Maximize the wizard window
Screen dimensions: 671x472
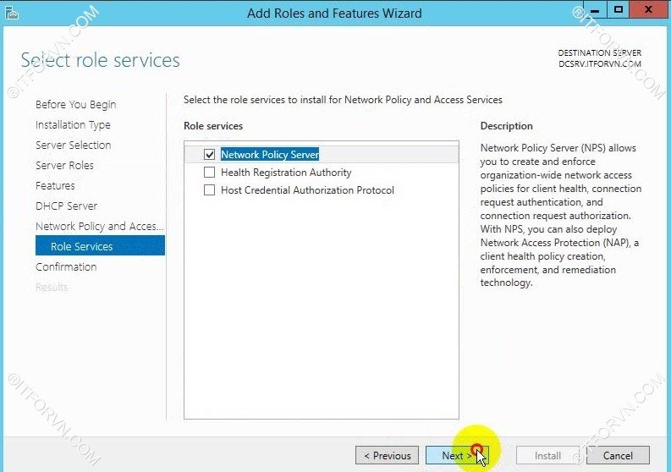pyautogui.click(x=619, y=11)
